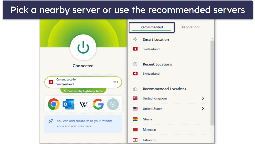Click the Ghana flag icon
This screenshot has width=255, height=144.
tap(135, 119)
